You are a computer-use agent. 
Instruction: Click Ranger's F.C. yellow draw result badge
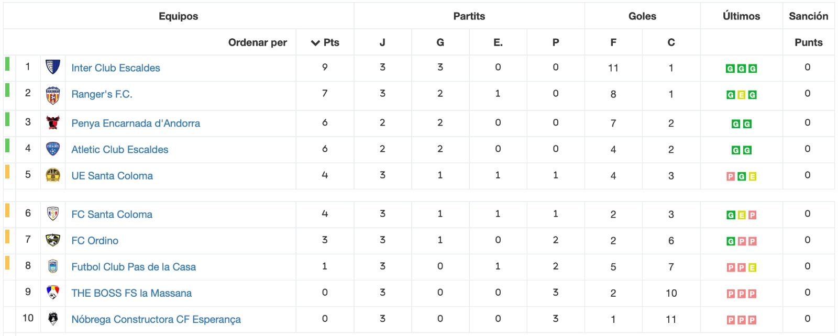click(742, 95)
